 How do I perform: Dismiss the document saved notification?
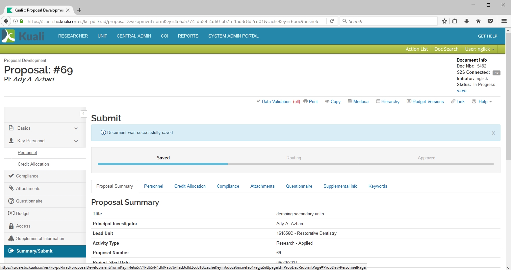click(x=493, y=133)
